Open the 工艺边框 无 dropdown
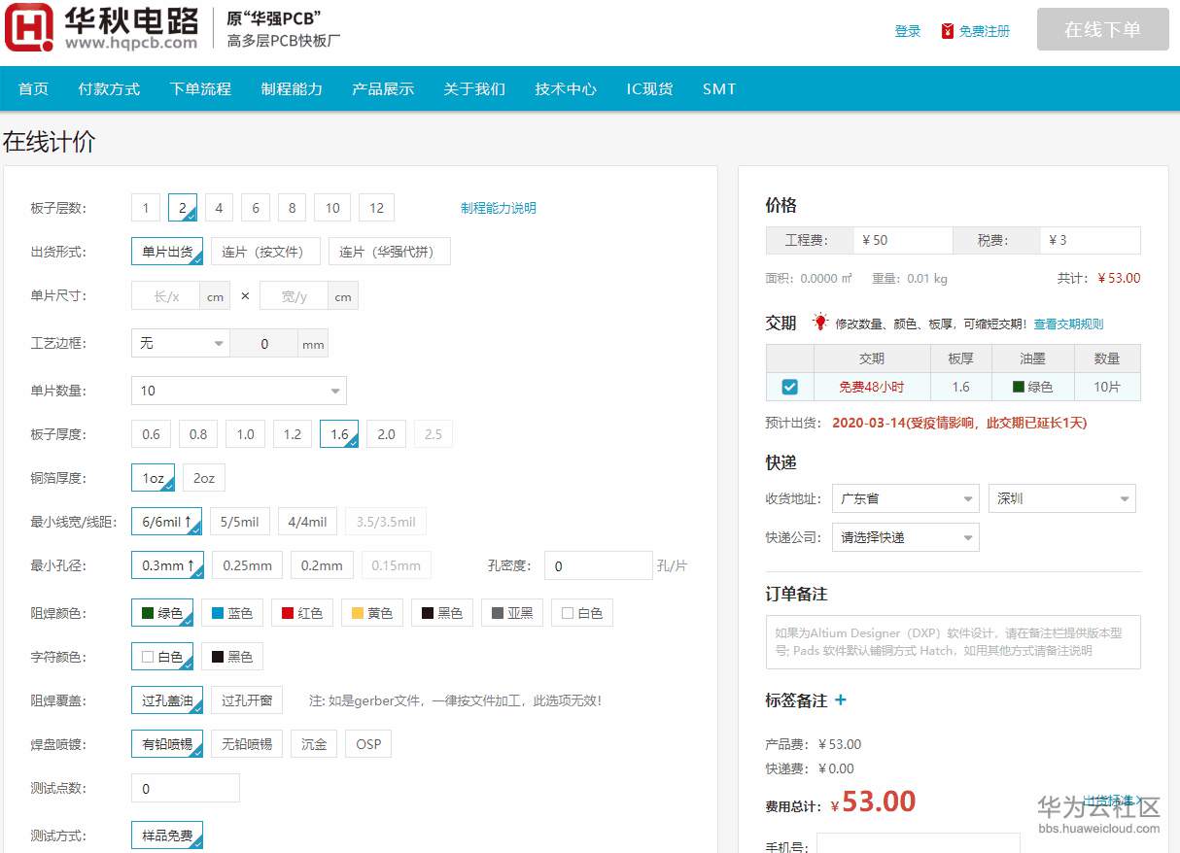This screenshot has height=853, width=1180. pyautogui.click(x=181, y=343)
